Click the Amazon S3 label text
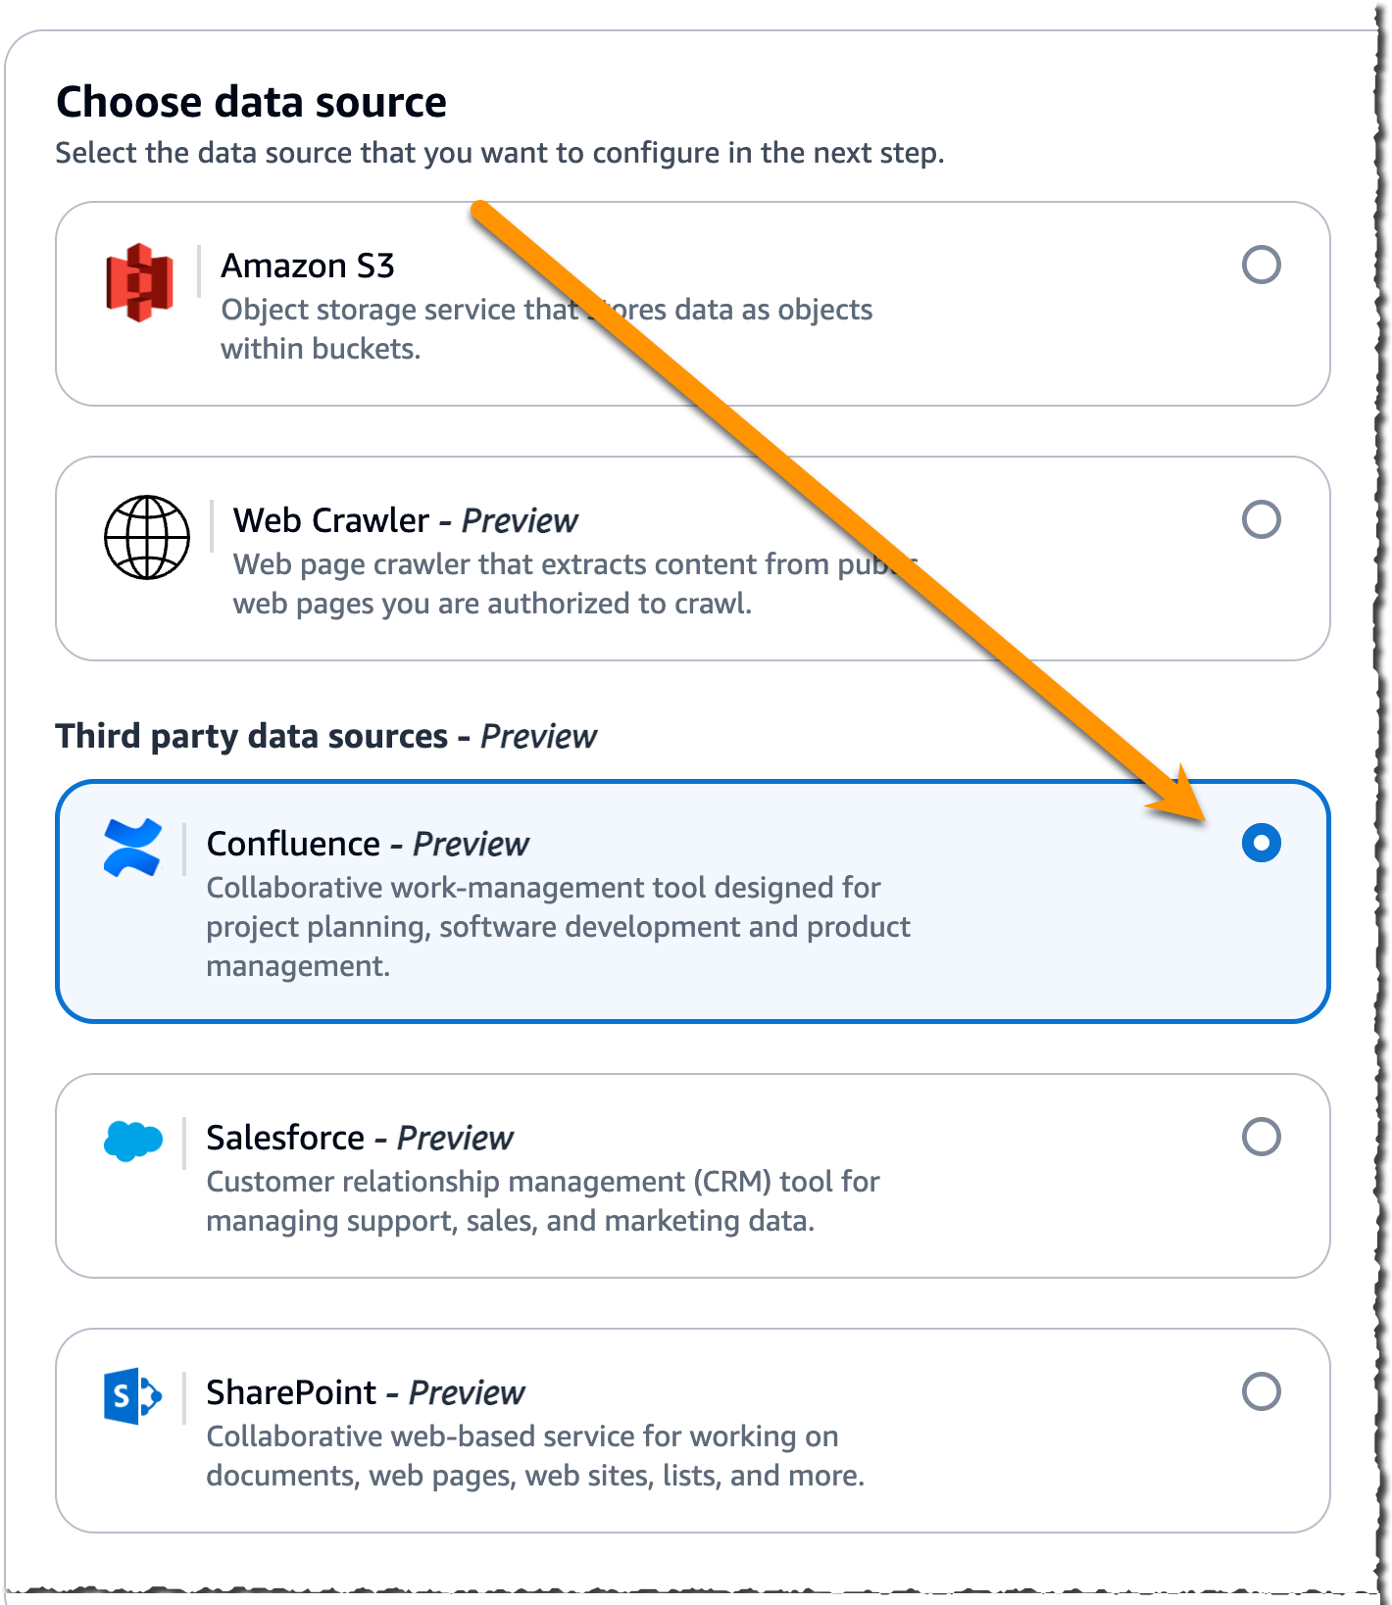The height and width of the screenshot is (1605, 1392). point(307,265)
